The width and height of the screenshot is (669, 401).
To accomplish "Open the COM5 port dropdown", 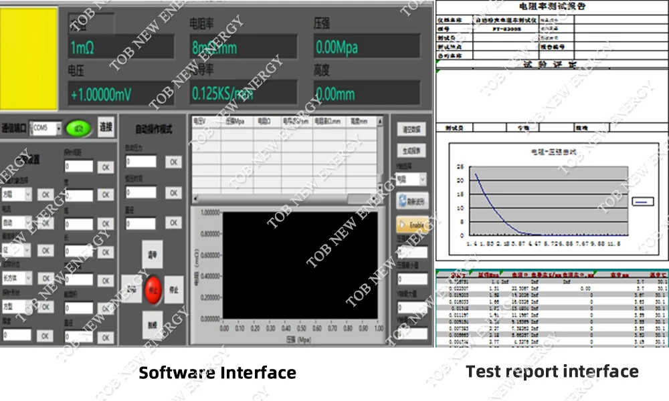I will click(x=59, y=128).
